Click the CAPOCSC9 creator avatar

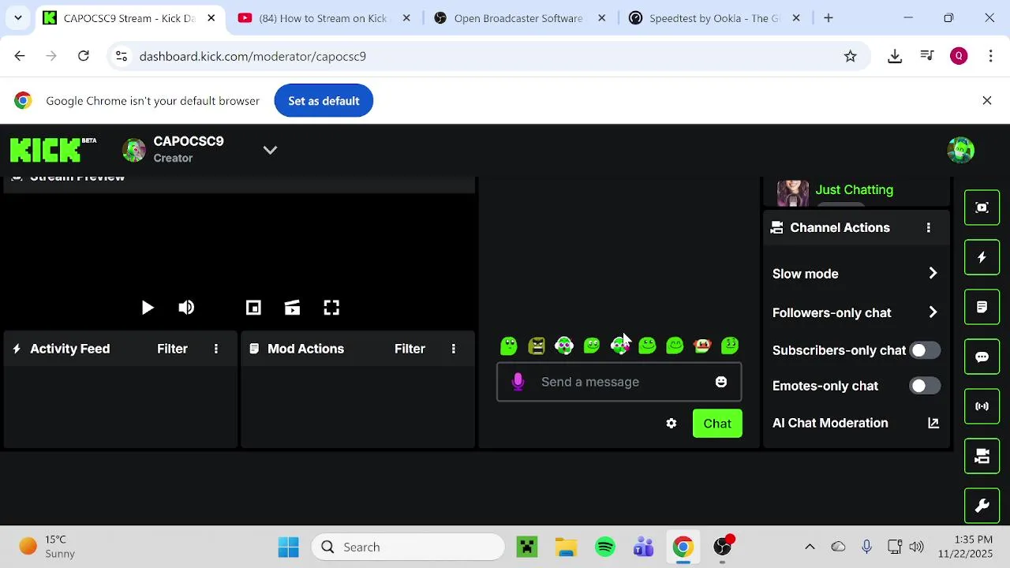pyautogui.click(x=134, y=150)
